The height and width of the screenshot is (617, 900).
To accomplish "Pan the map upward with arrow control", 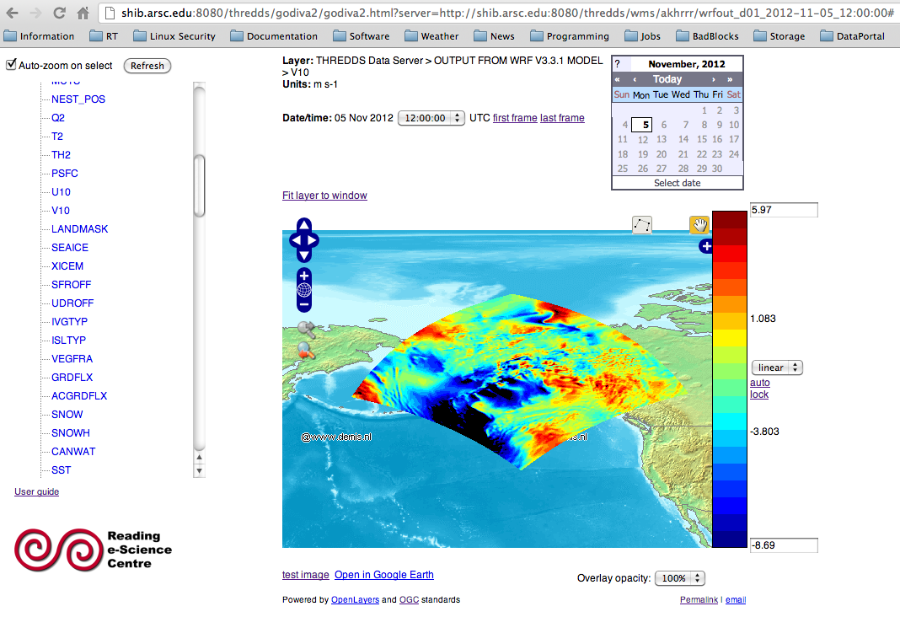I will 303,225.
